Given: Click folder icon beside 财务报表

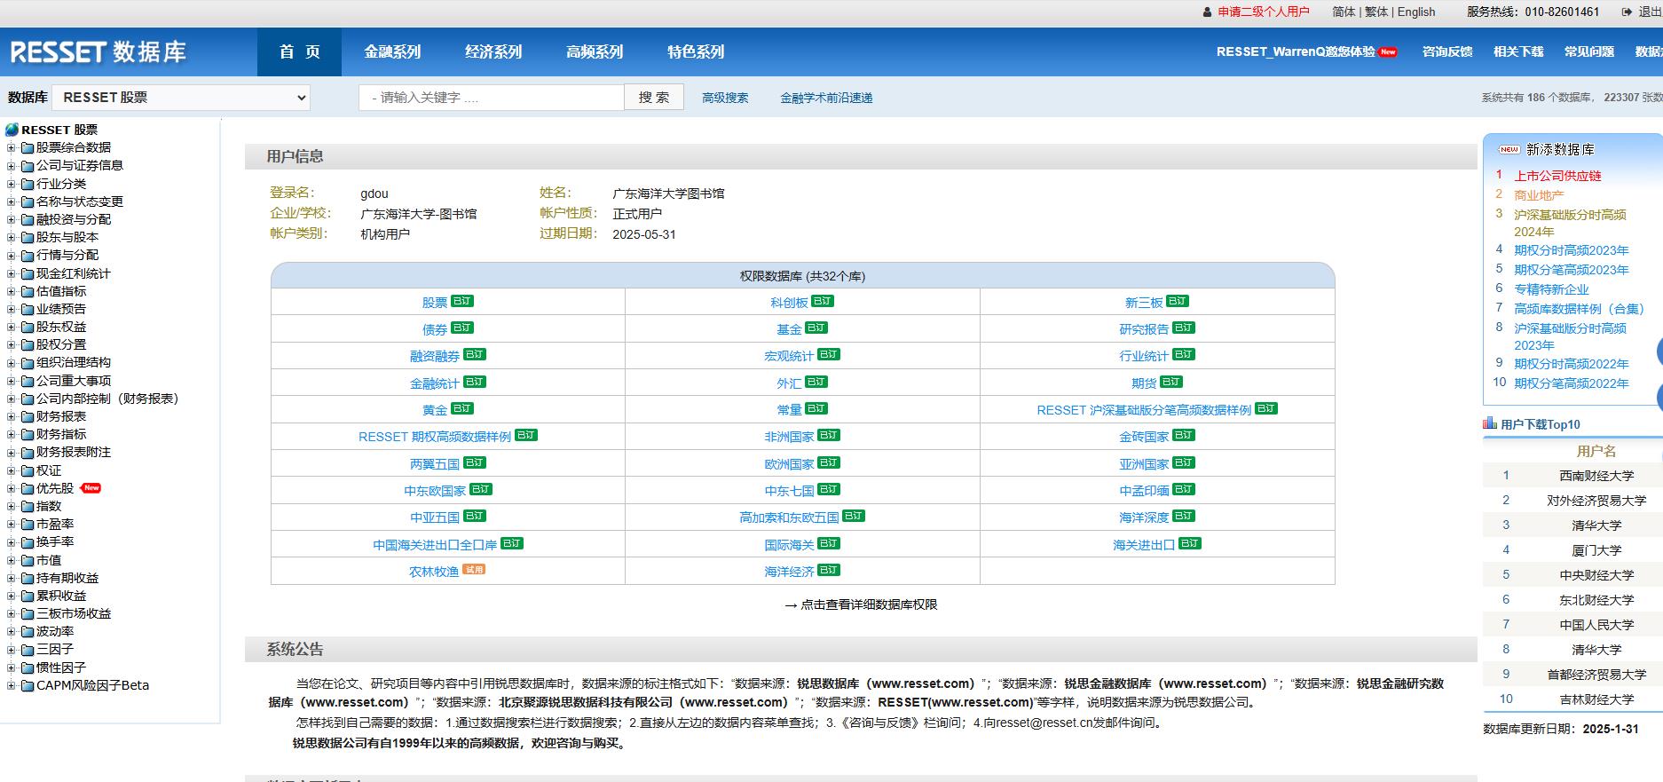Looking at the screenshot, I should tap(27, 416).
